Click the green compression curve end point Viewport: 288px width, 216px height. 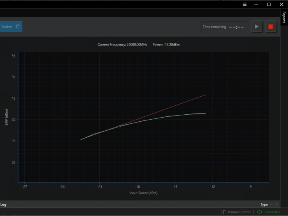[x=206, y=113]
